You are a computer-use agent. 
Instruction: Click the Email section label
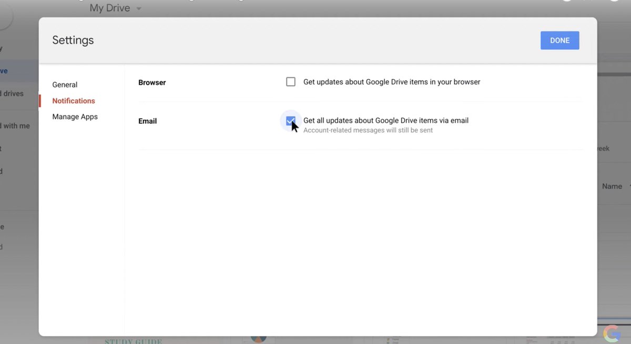148,121
